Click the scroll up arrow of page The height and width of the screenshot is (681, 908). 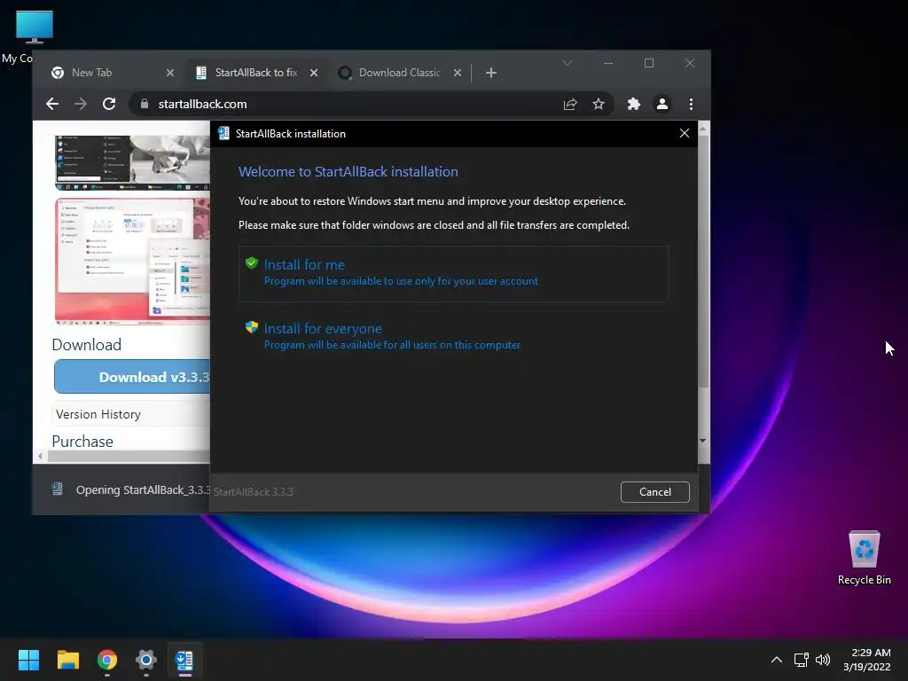click(703, 128)
